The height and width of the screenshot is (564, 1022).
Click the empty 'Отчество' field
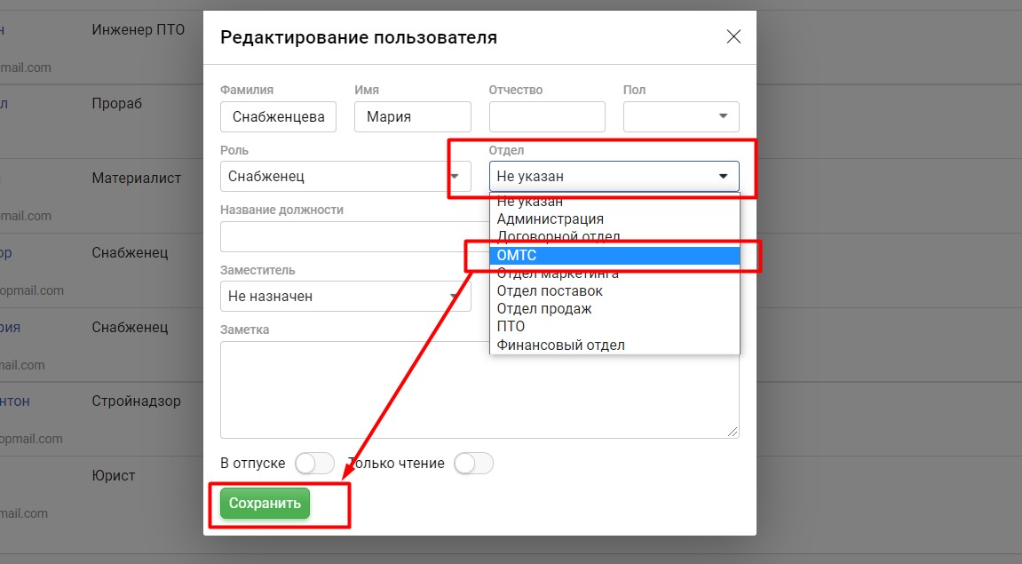547,116
